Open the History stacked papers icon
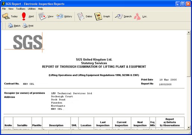The height and width of the screenshot is (135, 192). coord(59,16)
